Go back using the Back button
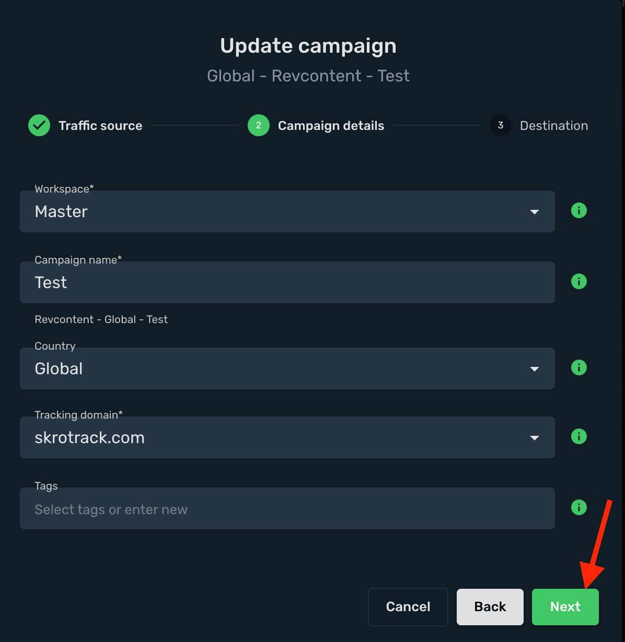The width and height of the screenshot is (625, 642). [490, 607]
